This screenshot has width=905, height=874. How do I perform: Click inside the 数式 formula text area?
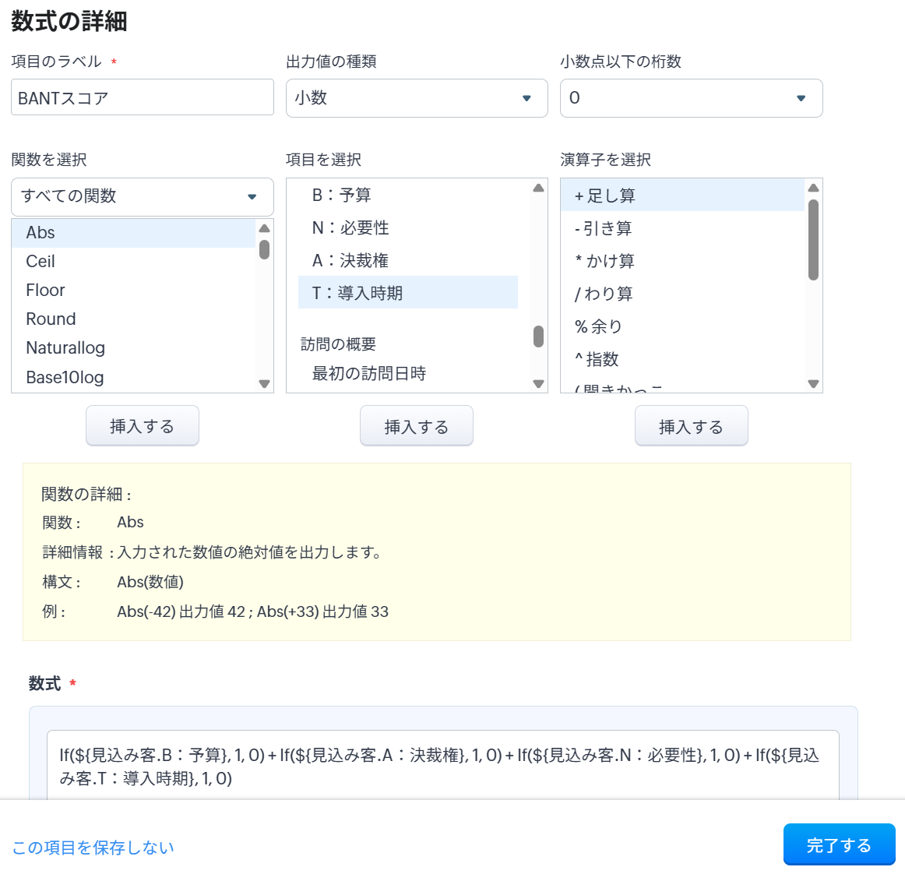click(442, 767)
